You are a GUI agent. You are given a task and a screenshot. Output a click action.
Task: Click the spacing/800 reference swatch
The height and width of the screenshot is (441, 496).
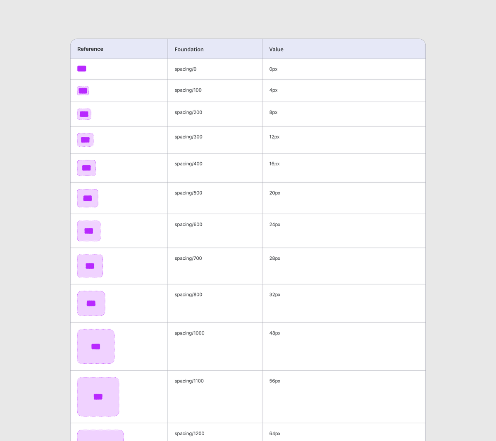[91, 303]
